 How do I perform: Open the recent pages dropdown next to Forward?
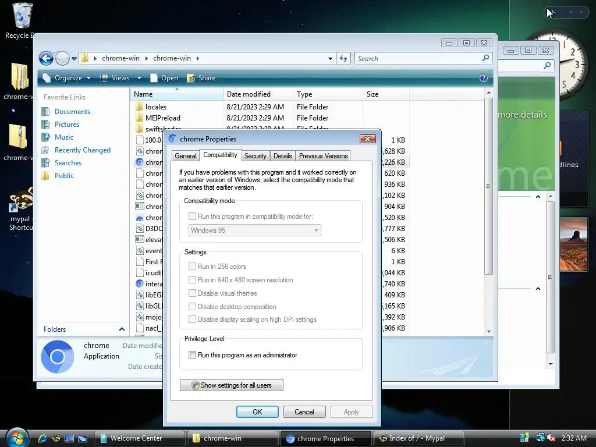pos(74,59)
